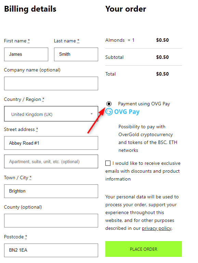Click the Town / City field with Brighton

pyautogui.click(x=51, y=191)
